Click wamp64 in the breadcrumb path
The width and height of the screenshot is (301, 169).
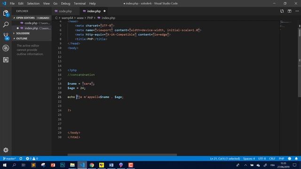pyautogui.click(x=67, y=18)
